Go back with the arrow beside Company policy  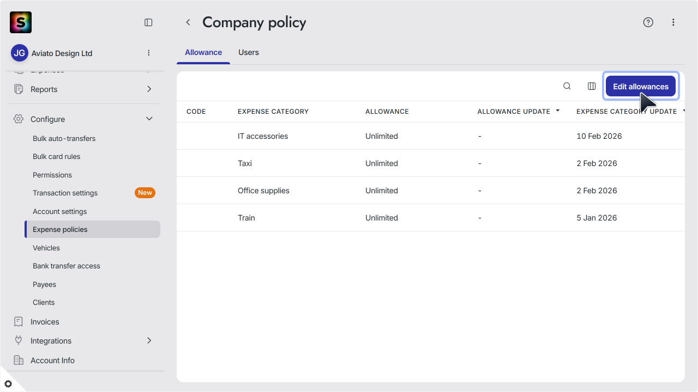(x=188, y=22)
